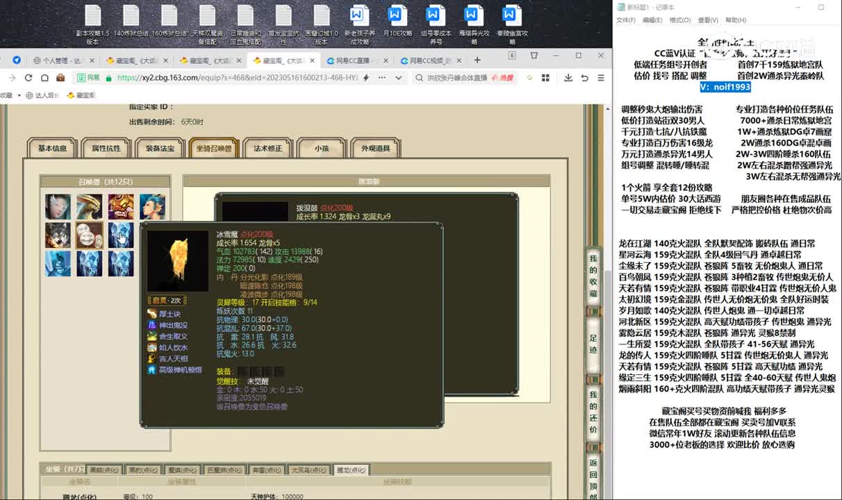Open the browser downloads icon

(x=568, y=78)
